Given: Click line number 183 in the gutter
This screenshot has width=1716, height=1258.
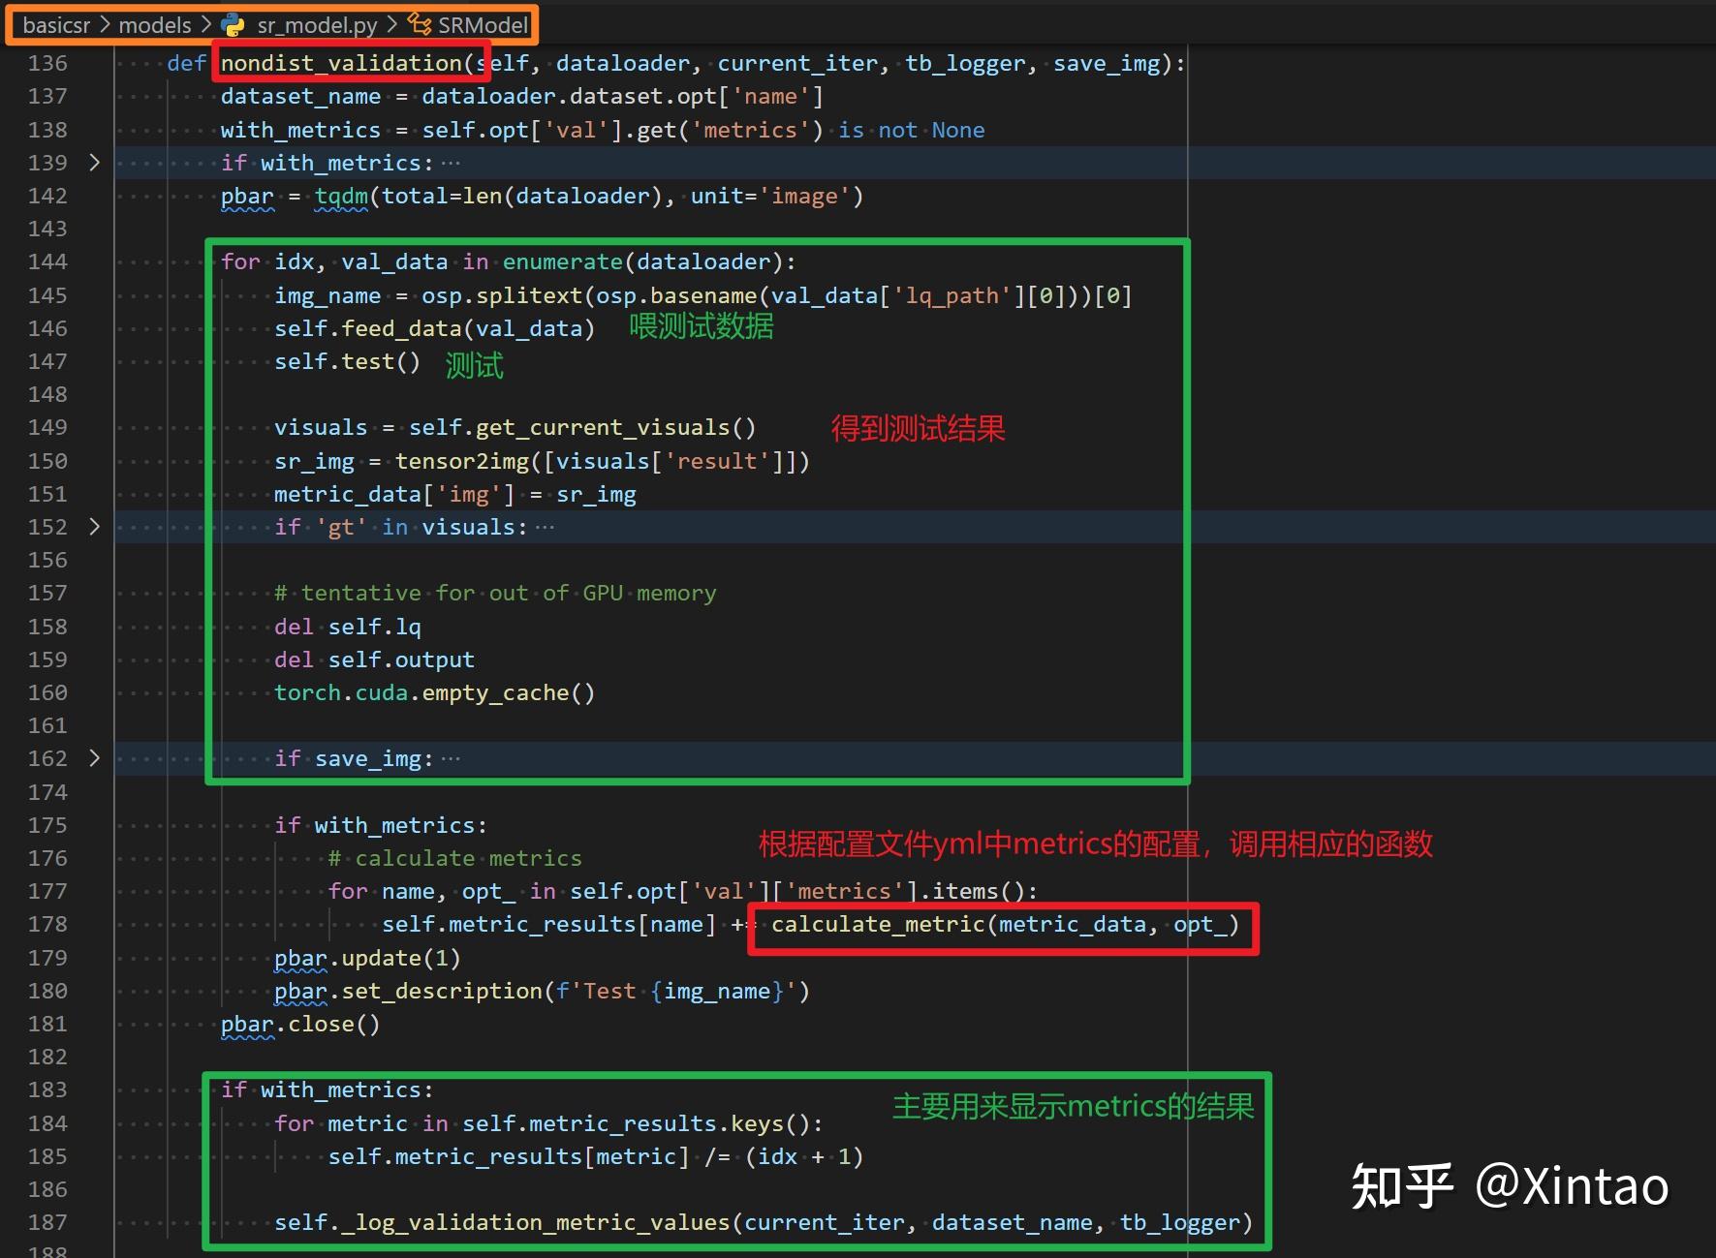Looking at the screenshot, I should pyautogui.click(x=47, y=1089).
